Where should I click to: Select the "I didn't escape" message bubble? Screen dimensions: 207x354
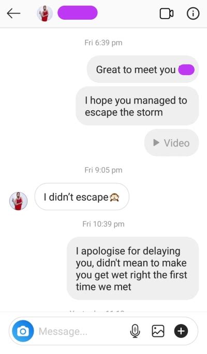click(x=82, y=197)
